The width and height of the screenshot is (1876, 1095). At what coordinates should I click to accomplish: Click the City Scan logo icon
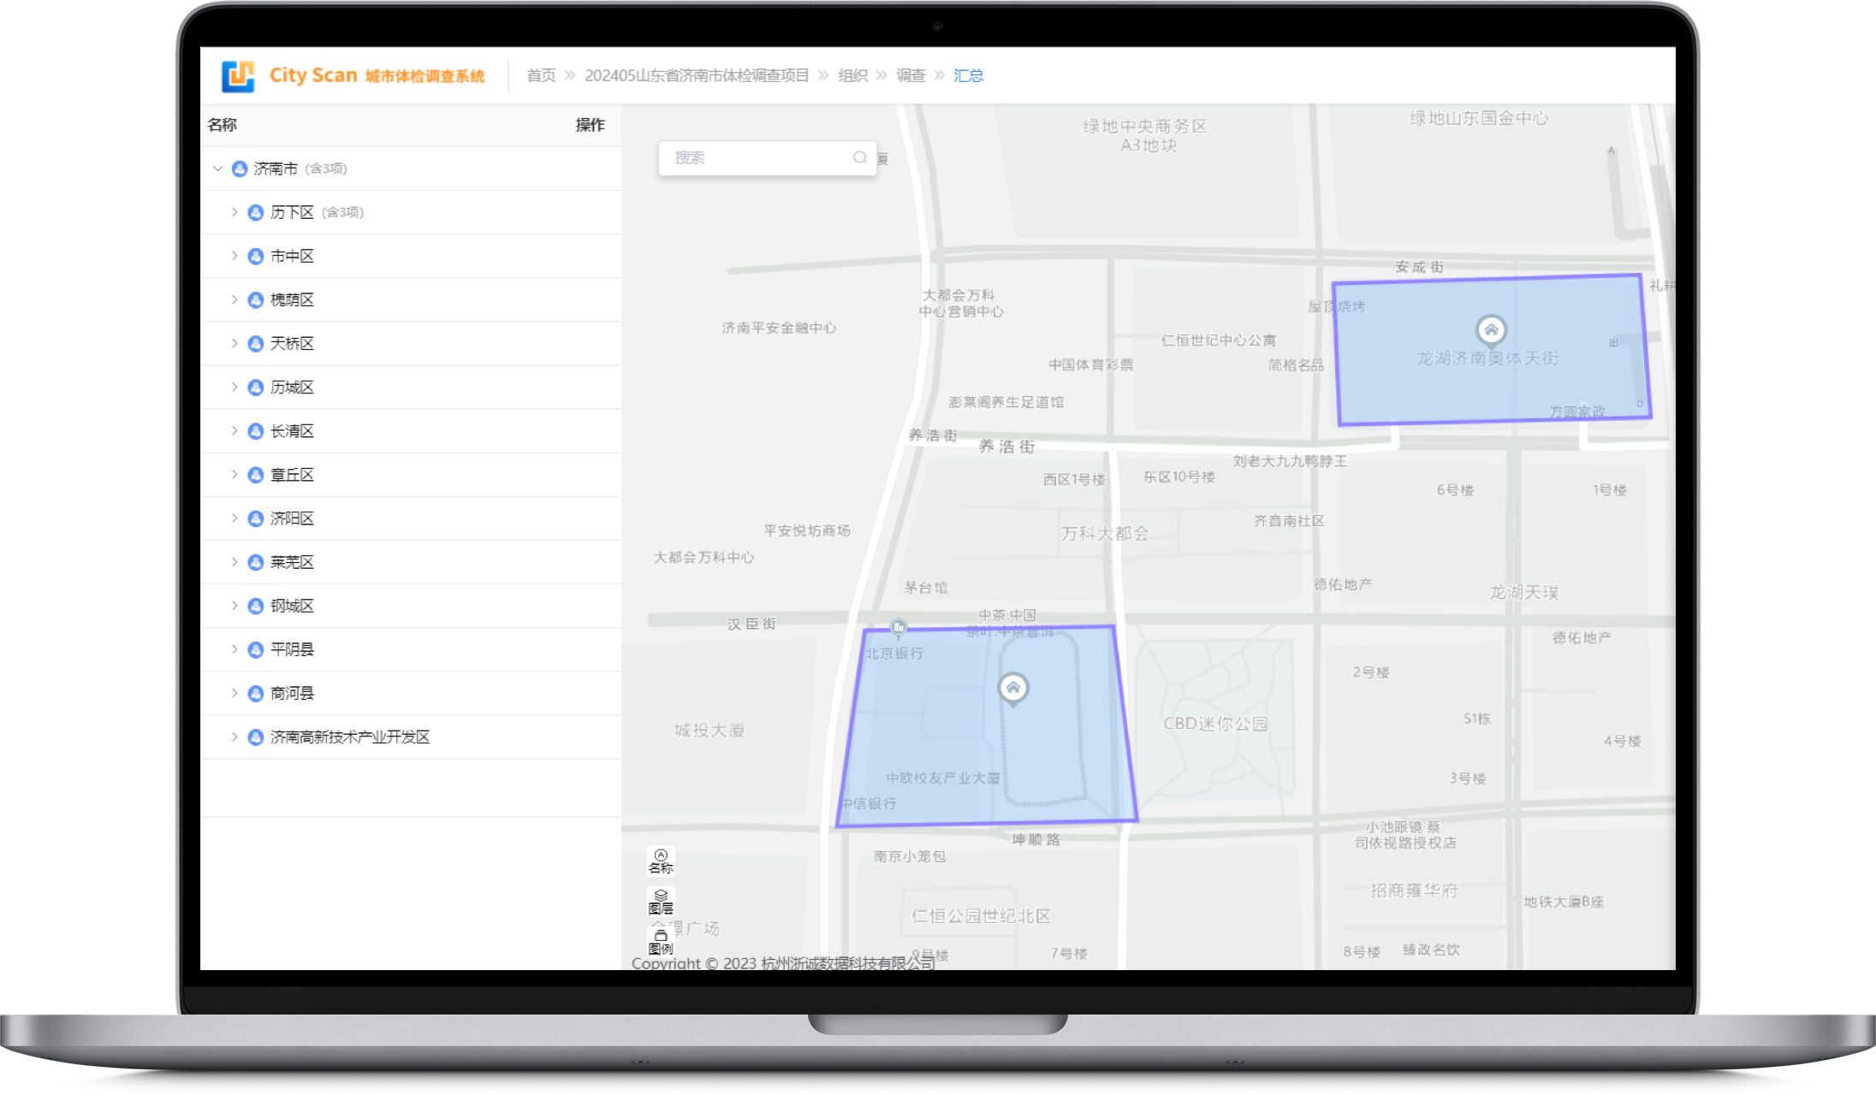237,76
